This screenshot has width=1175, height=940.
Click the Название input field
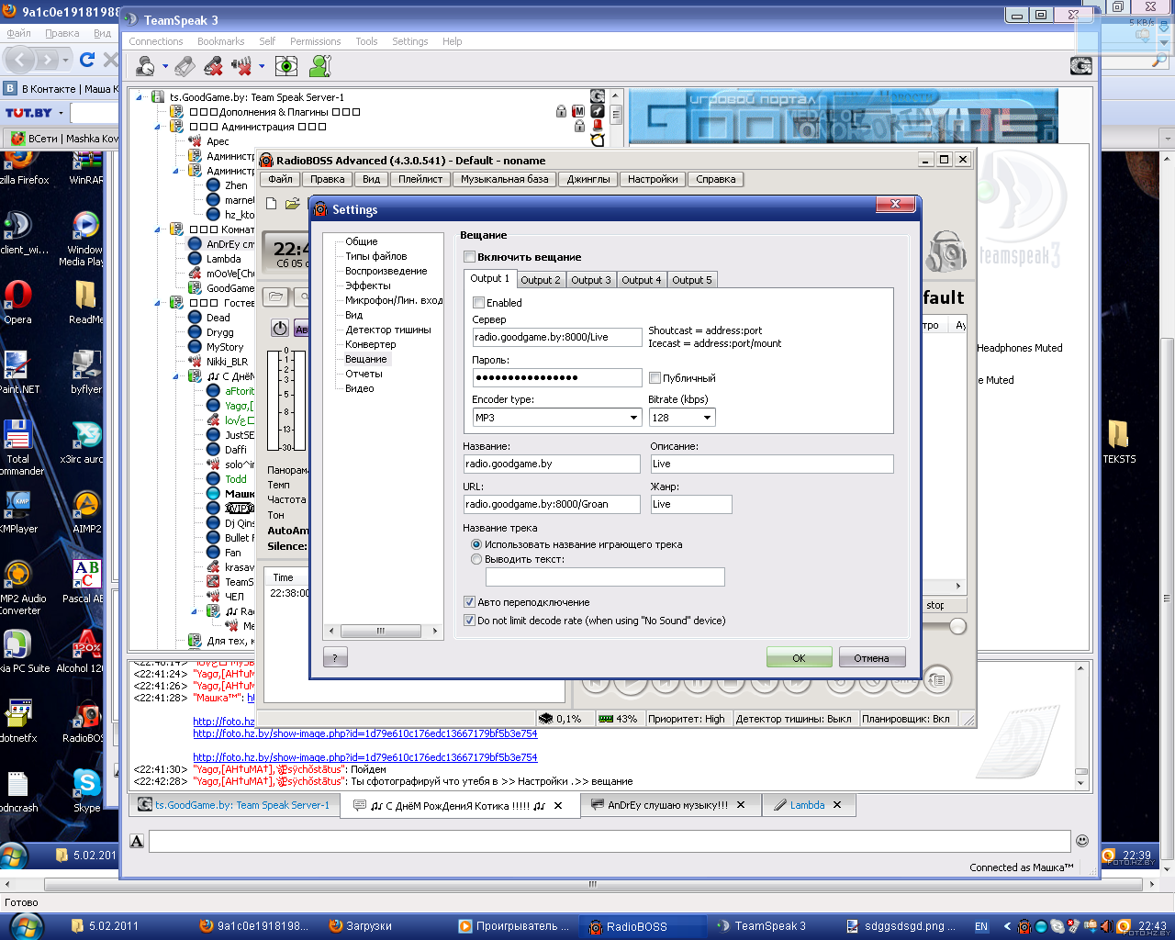pyautogui.click(x=552, y=464)
